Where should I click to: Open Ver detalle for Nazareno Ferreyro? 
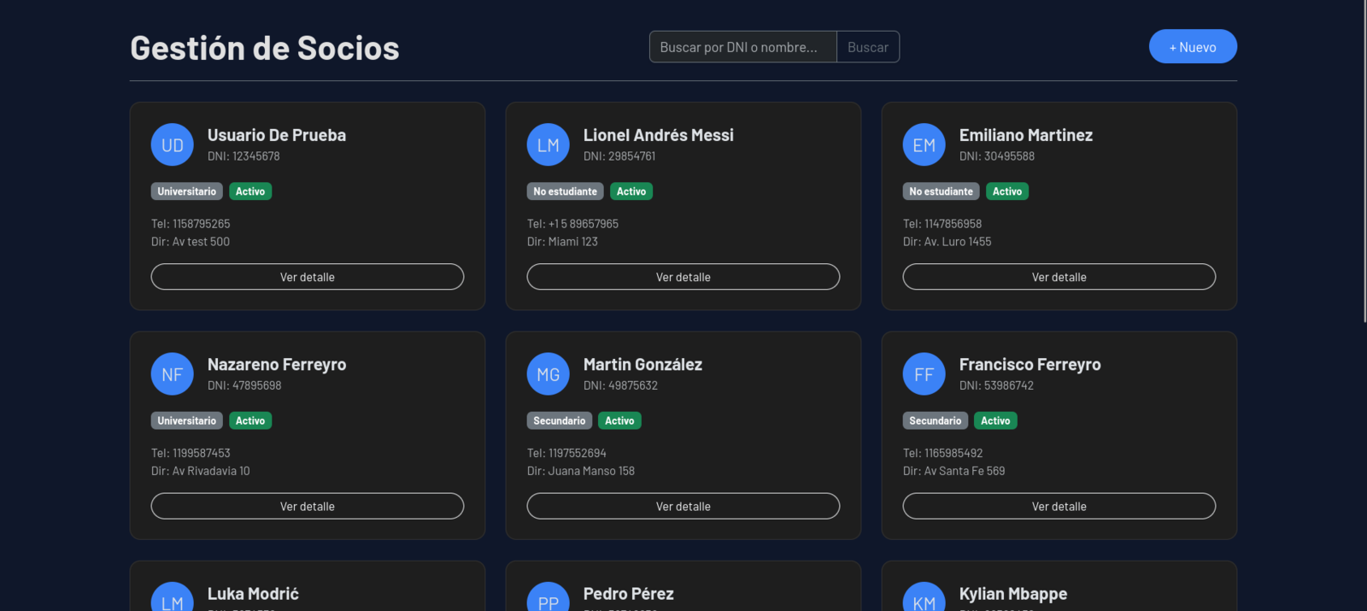point(308,506)
